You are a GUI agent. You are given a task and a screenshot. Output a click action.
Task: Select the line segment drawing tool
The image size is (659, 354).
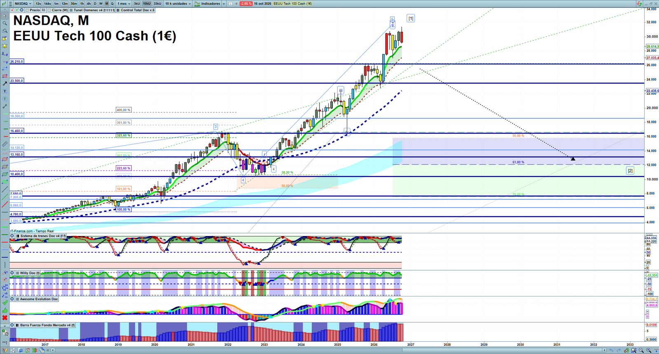[x=5, y=106]
